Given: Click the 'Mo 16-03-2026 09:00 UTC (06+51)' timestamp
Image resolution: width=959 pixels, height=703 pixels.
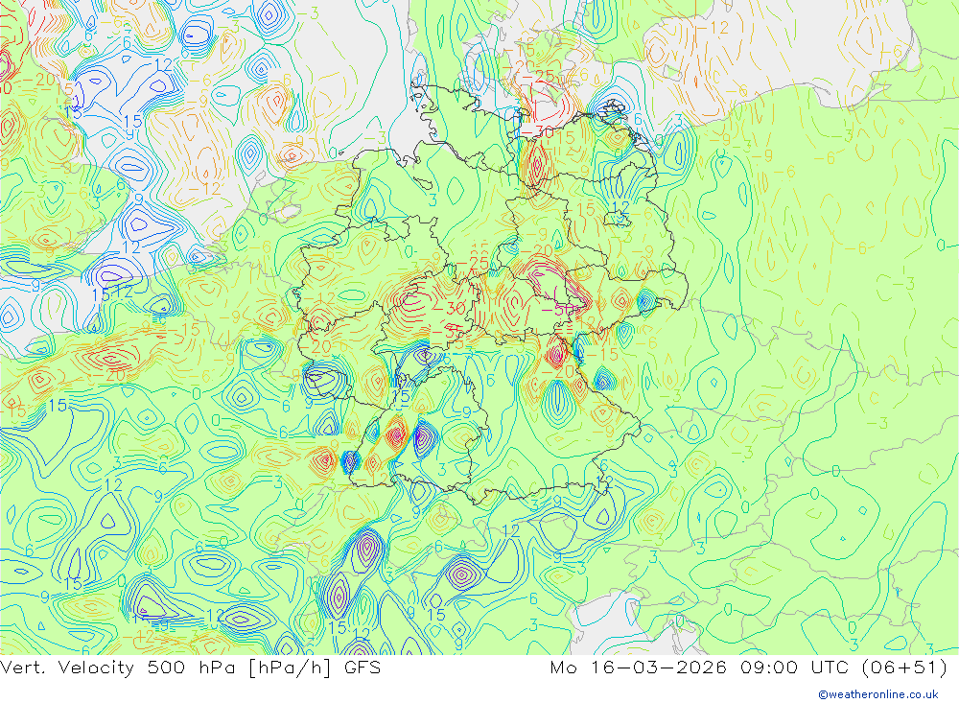Looking at the screenshot, I should point(749,668).
